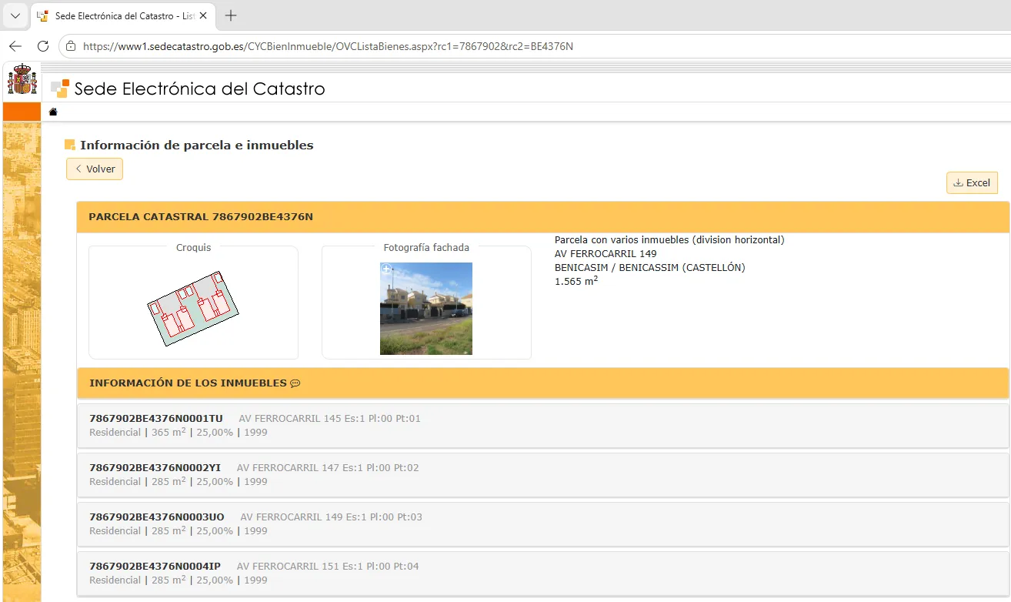Click the site information icon in address bar

[x=71, y=46]
